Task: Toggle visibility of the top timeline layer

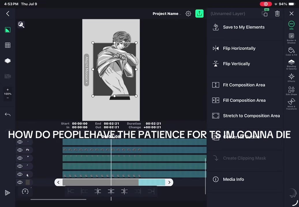Action: [x=20, y=142]
